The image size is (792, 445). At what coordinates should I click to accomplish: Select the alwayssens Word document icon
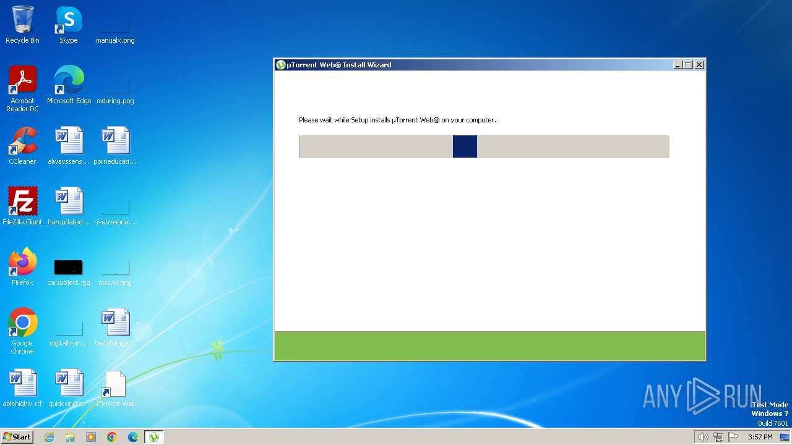[69, 146]
